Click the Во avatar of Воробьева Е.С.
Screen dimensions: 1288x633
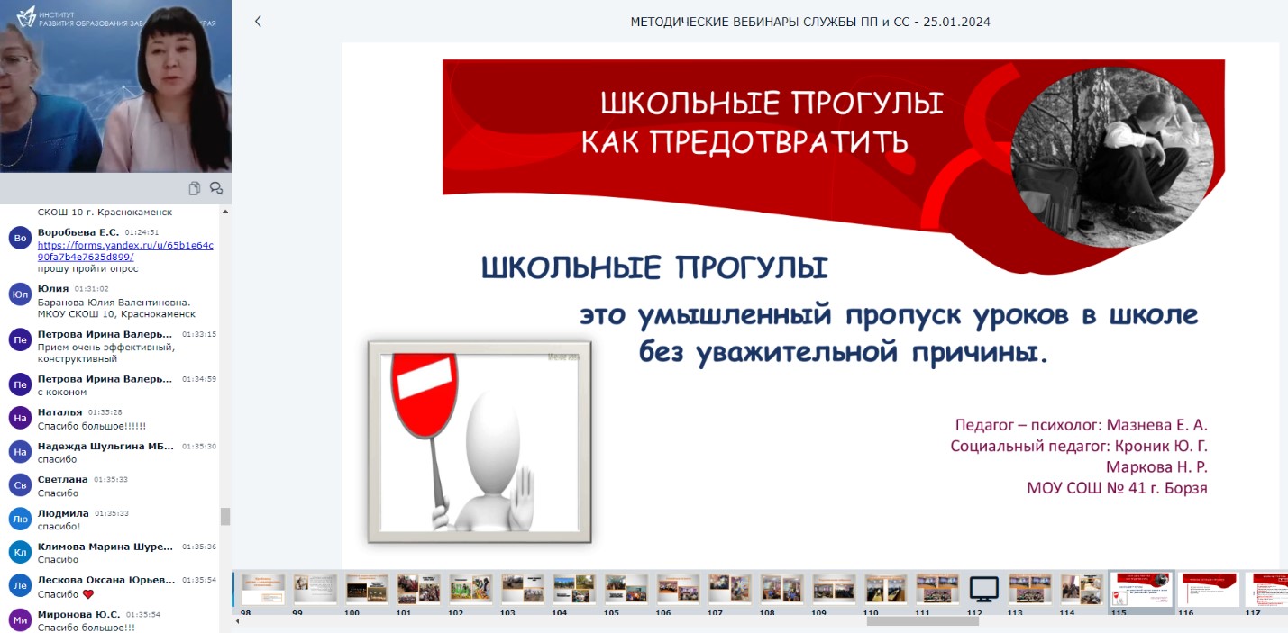point(20,238)
